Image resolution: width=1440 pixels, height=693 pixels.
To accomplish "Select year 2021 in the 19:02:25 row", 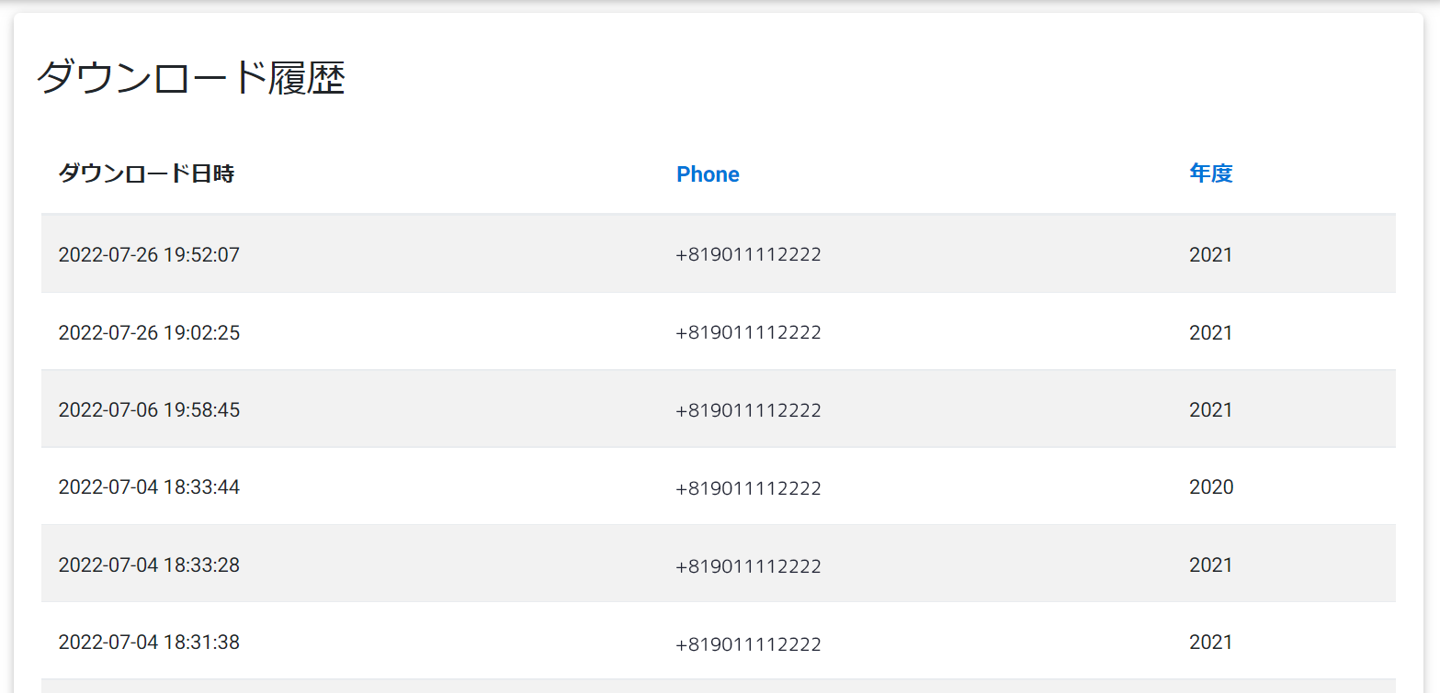I will pos(1210,332).
